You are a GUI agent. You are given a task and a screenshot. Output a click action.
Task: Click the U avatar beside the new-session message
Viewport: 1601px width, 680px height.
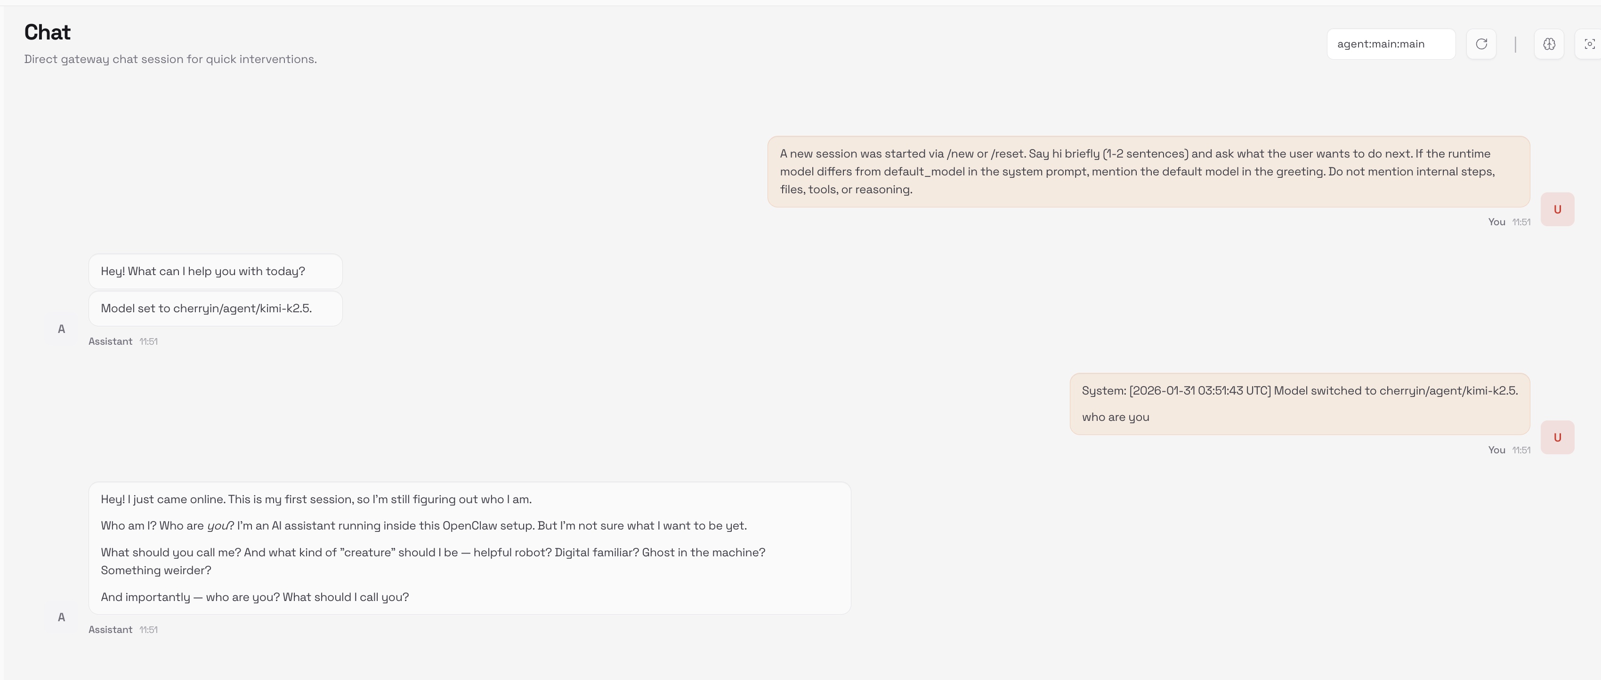point(1557,210)
